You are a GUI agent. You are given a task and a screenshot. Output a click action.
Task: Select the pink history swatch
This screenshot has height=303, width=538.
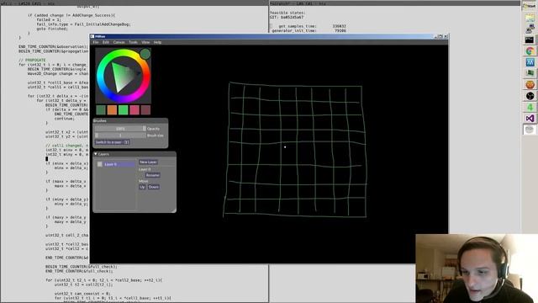point(134,110)
